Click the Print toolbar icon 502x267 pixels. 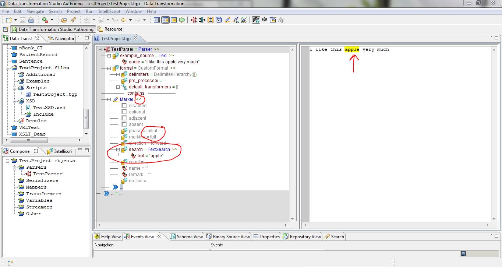click(31, 20)
